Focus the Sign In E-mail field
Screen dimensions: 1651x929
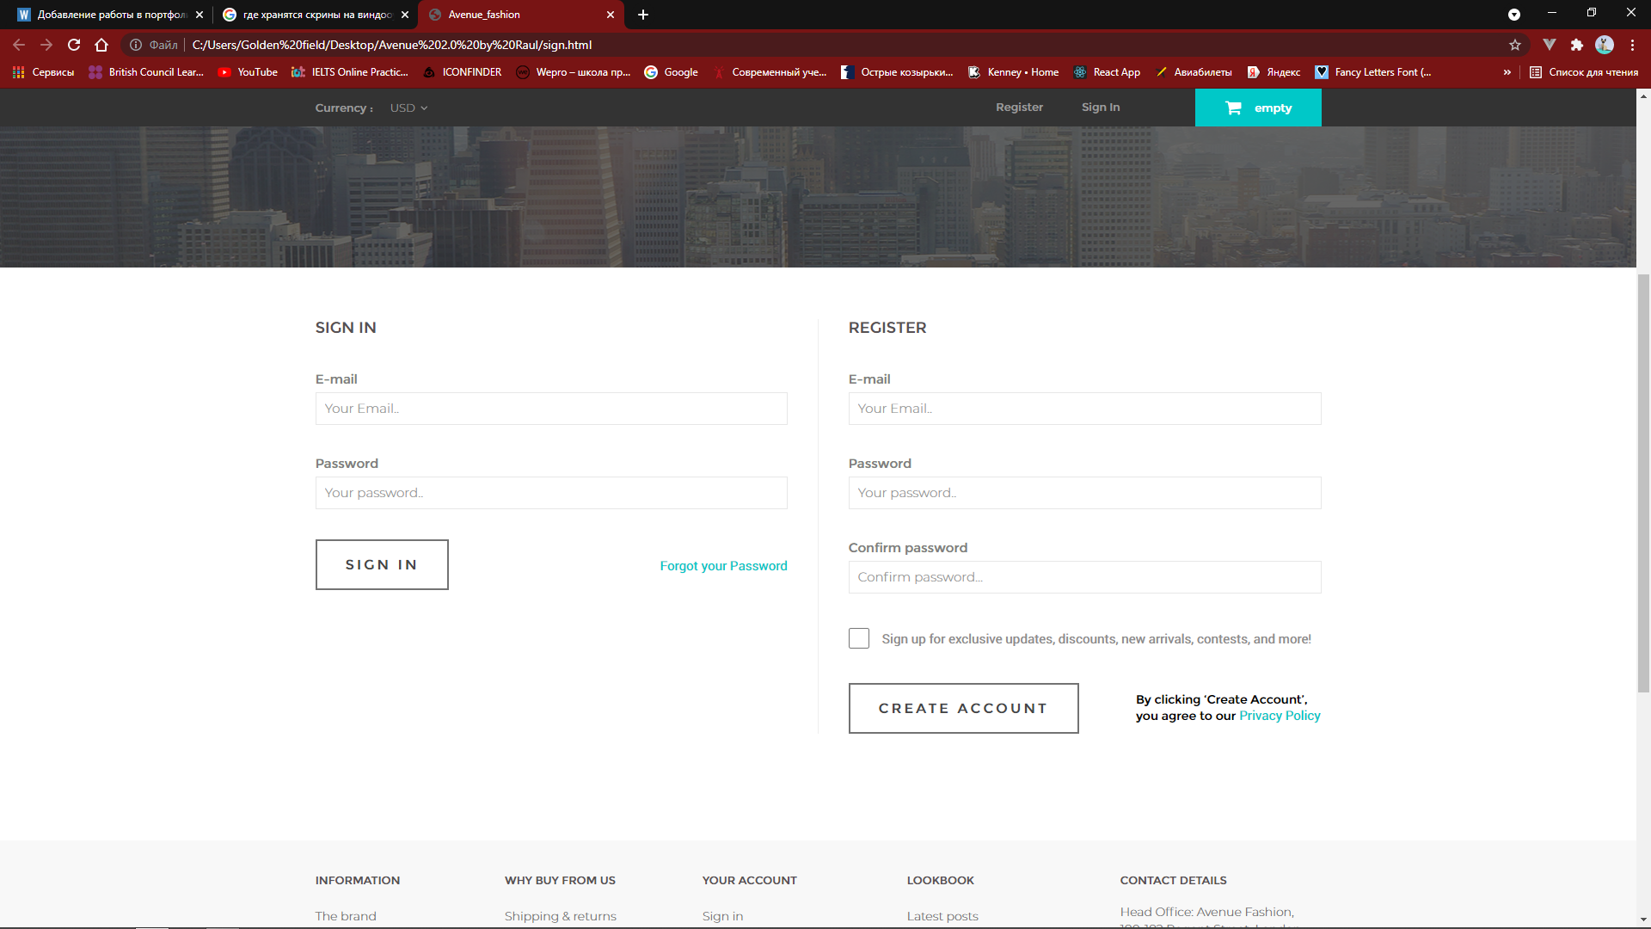[x=551, y=409]
